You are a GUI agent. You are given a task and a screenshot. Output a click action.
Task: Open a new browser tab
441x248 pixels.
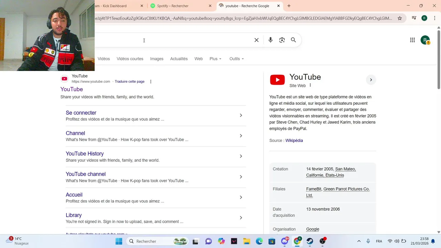click(x=289, y=6)
